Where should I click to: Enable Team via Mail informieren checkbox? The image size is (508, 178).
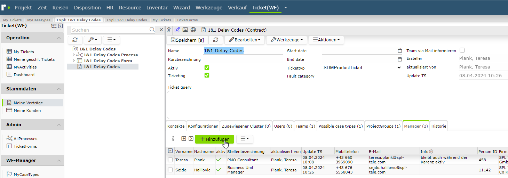click(x=462, y=50)
